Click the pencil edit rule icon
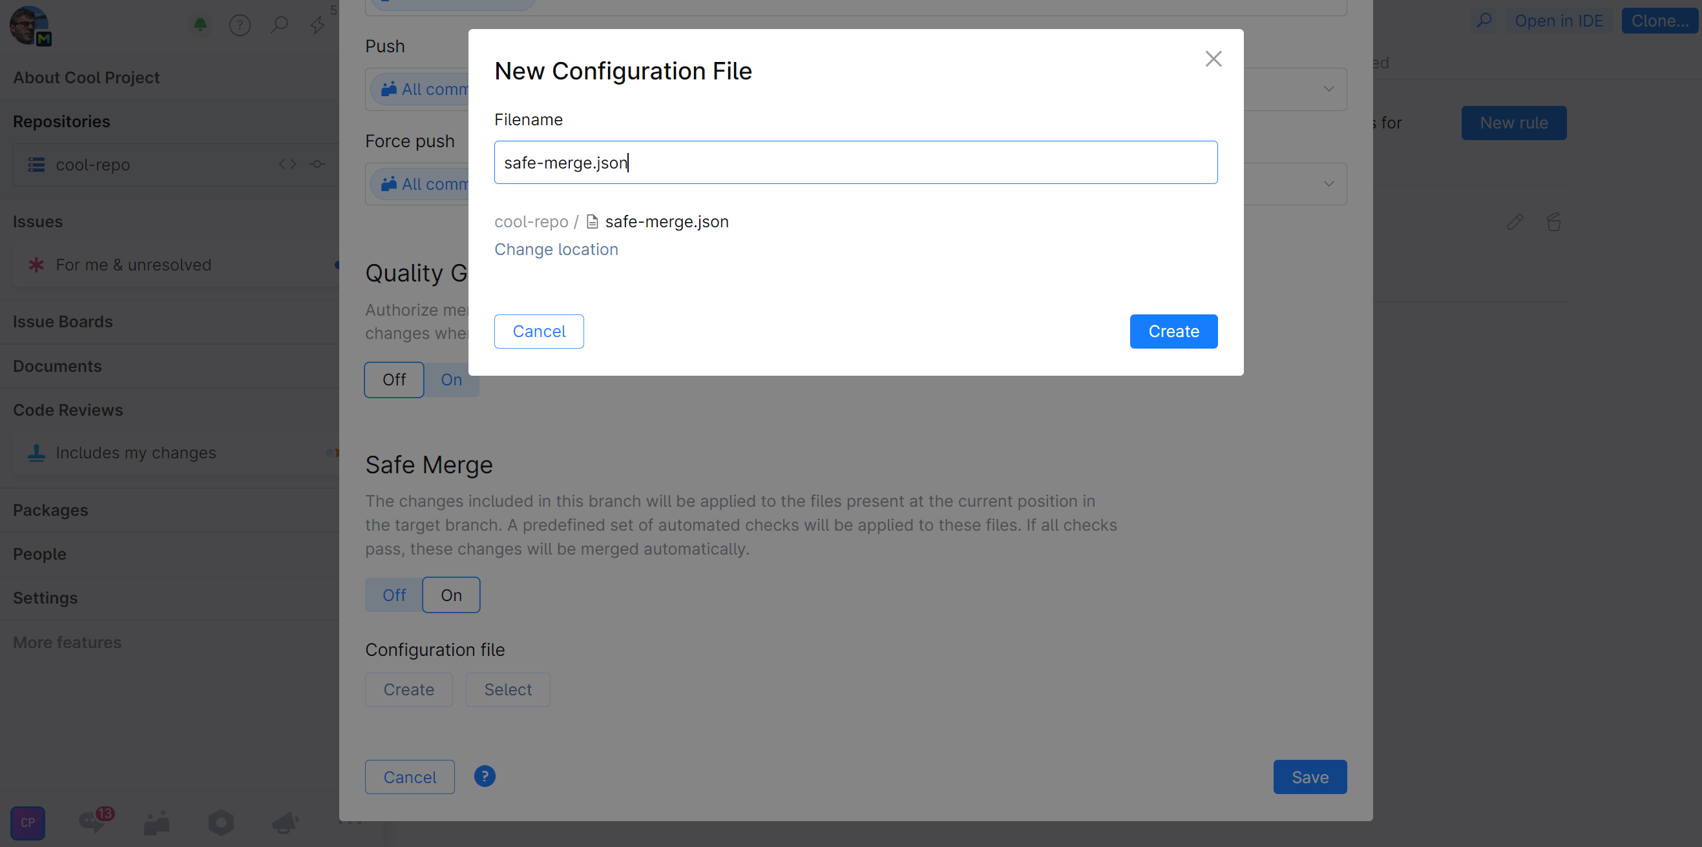The width and height of the screenshot is (1702, 847). (x=1515, y=222)
